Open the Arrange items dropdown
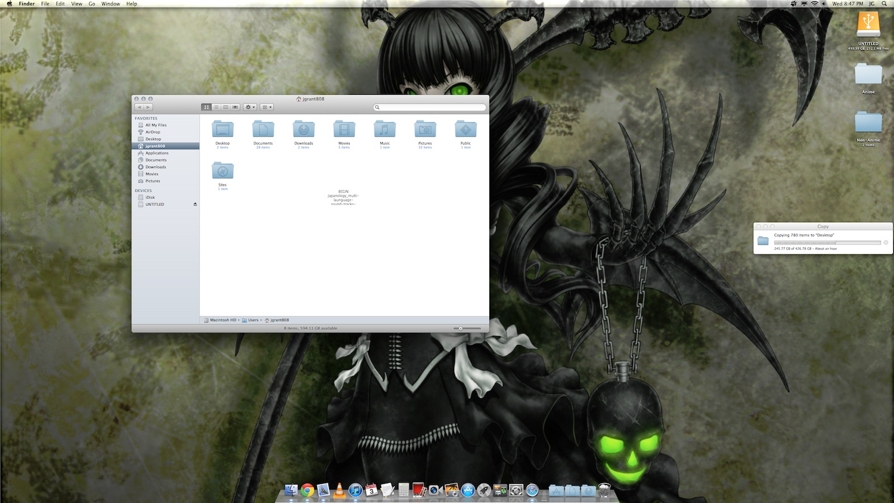The width and height of the screenshot is (894, 503). [266, 107]
